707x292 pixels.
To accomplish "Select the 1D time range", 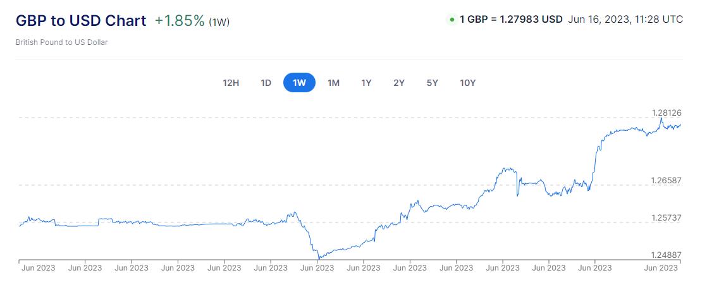I will pyautogui.click(x=266, y=83).
